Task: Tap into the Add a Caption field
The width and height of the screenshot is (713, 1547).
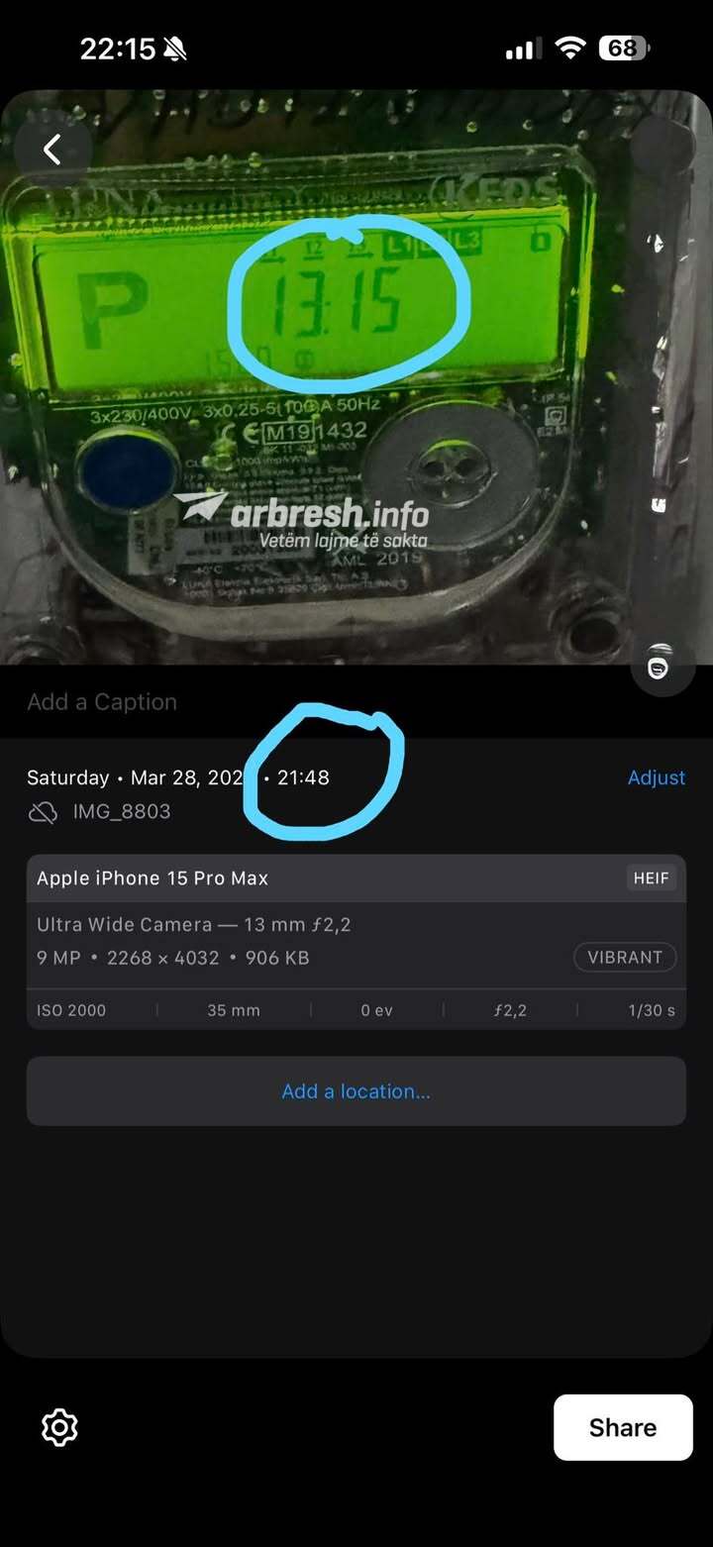Action: click(x=356, y=702)
